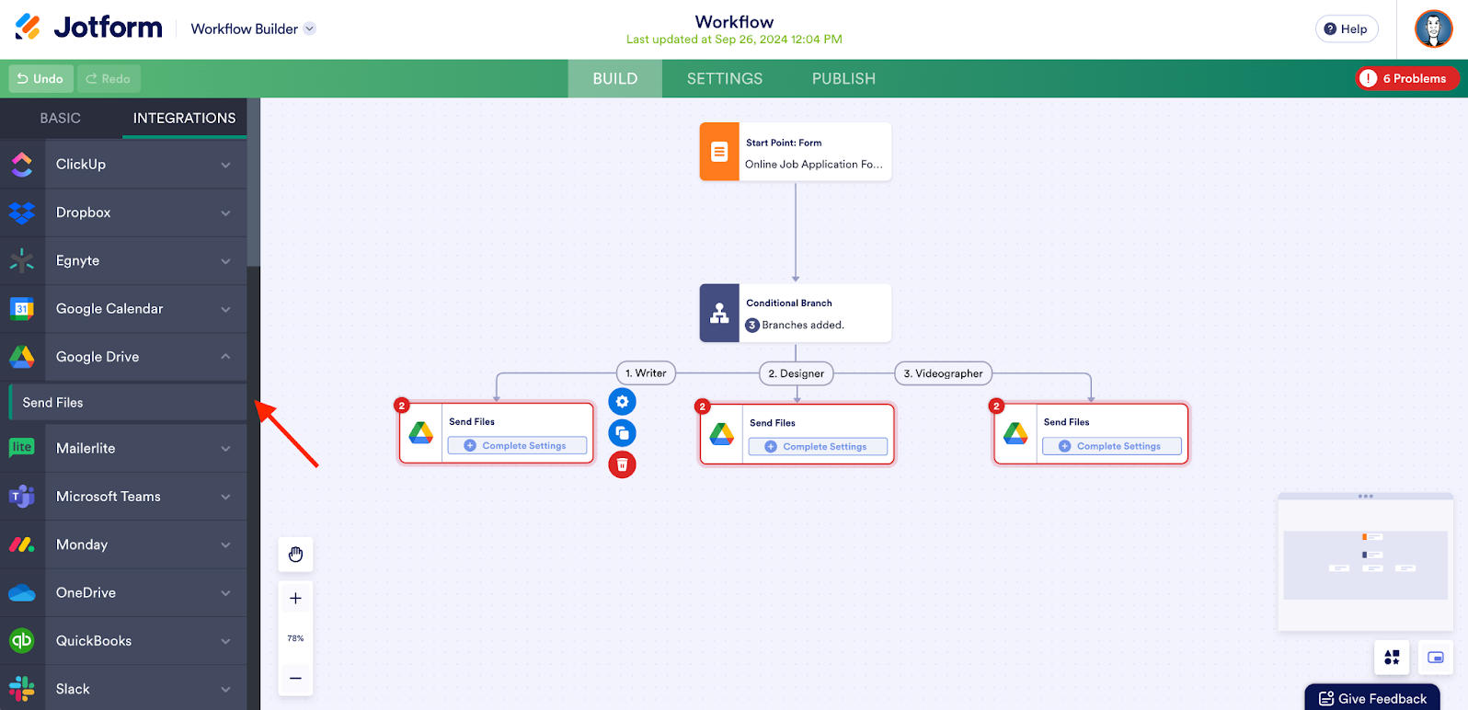1468x710 pixels.
Task: Duplicate the element with the blue copy icon
Action: 623,433
